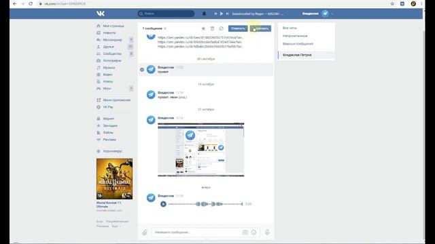Open Сообщества in the sidebar

click(x=112, y=54)
